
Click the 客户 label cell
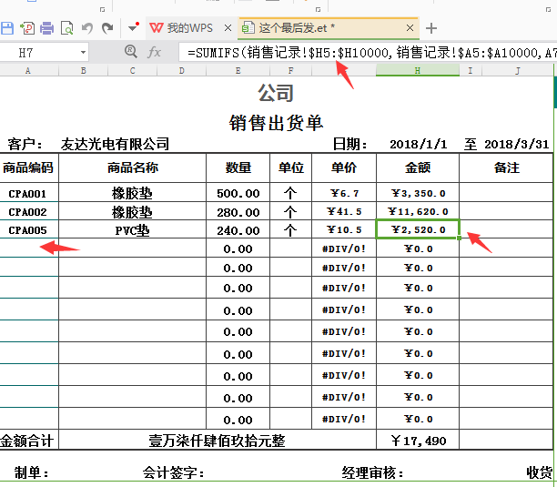25,144
